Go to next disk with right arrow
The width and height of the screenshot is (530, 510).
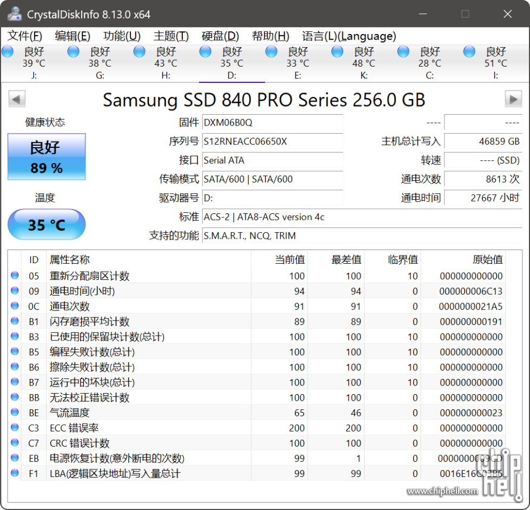tap(513, 99)
